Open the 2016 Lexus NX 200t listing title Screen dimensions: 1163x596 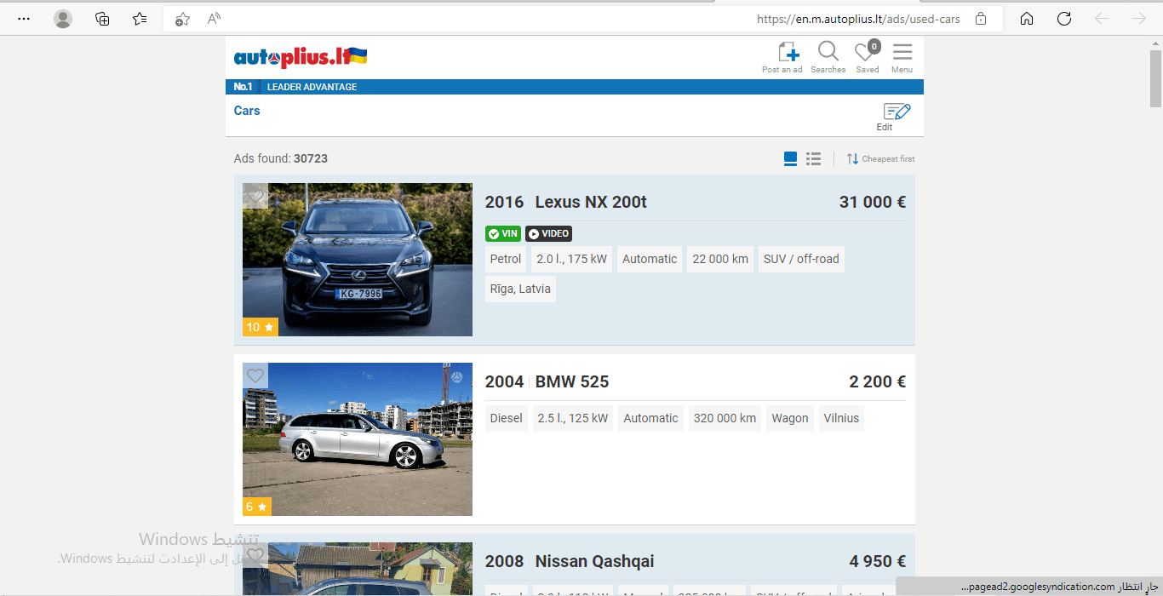566,203
